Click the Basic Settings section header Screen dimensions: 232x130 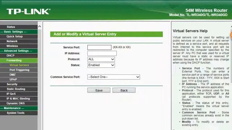click(x=19, y=32)
